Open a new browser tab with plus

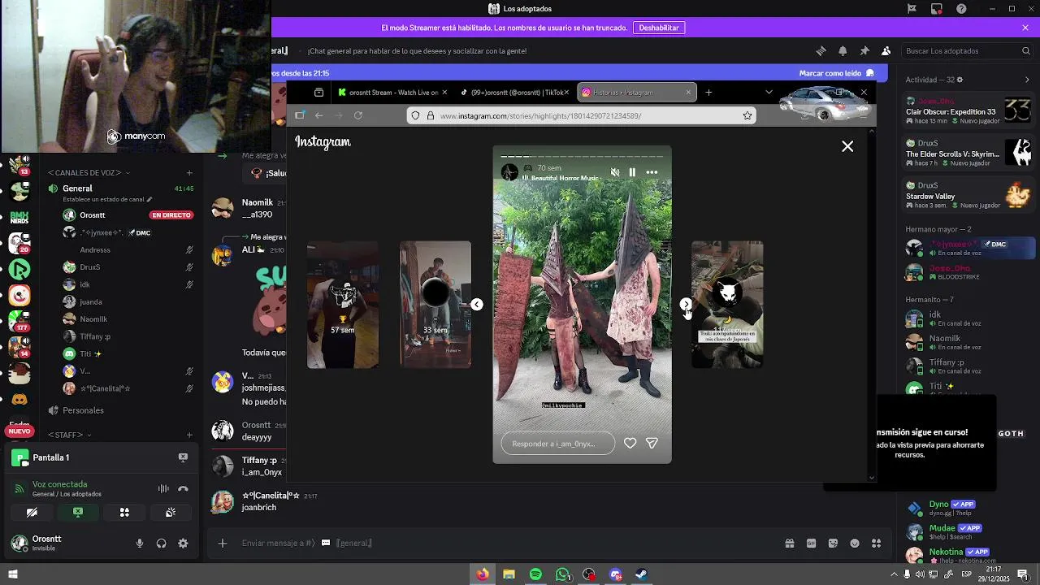[708, 93]
